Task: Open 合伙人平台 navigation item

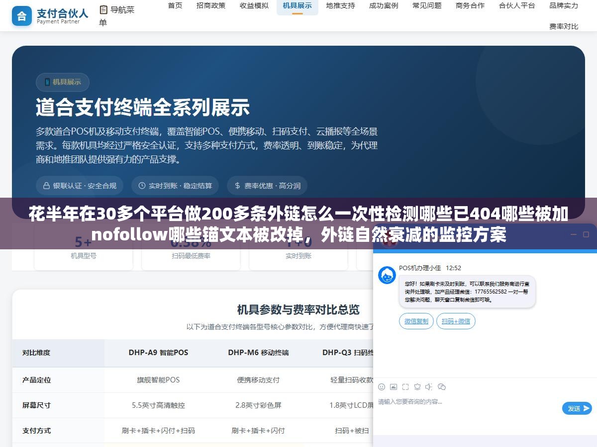Action: (517, 5)
